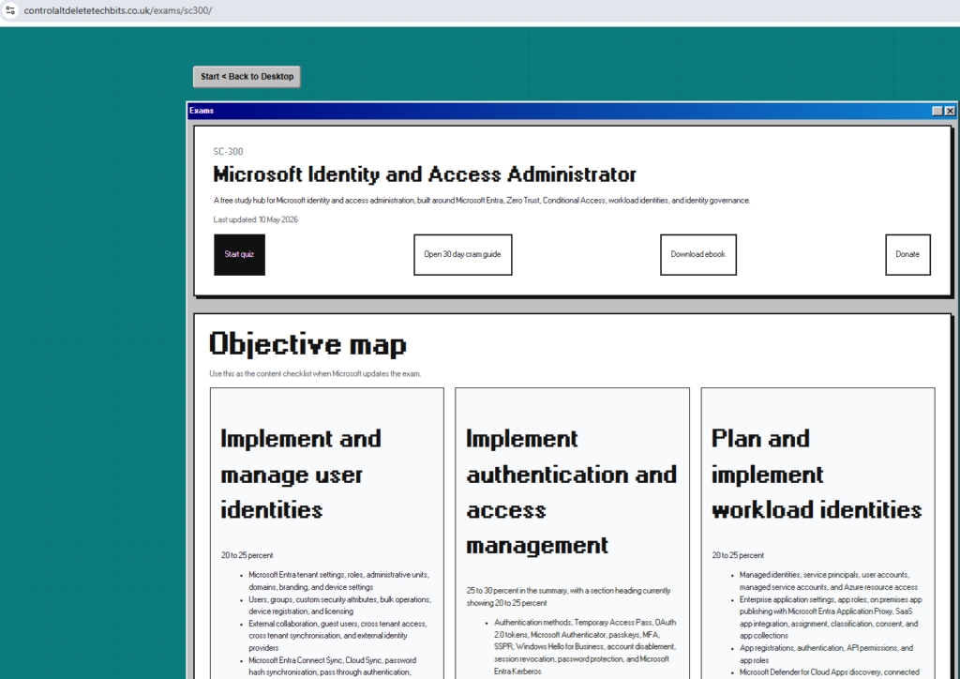Click the Objective map section heading
This screenshot has height=679, width=960.
pos(307,345)
